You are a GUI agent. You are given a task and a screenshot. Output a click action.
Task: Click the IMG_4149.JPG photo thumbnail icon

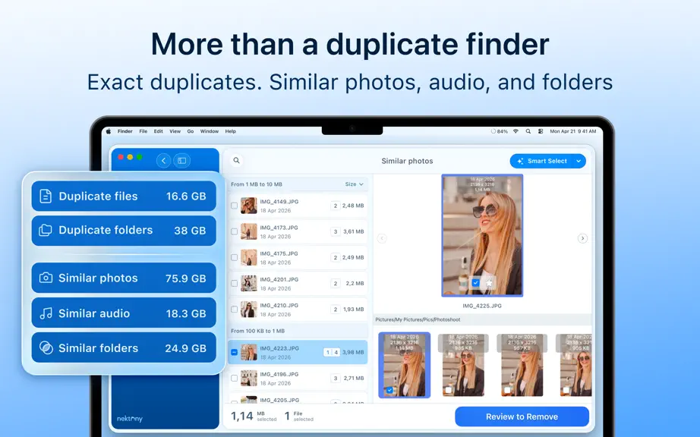(249, 206)
